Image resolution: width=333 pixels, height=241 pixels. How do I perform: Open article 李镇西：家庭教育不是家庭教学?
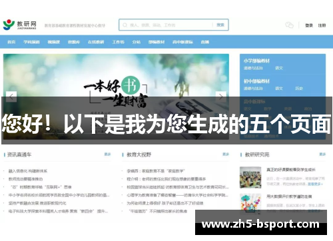tap(156, 171)
